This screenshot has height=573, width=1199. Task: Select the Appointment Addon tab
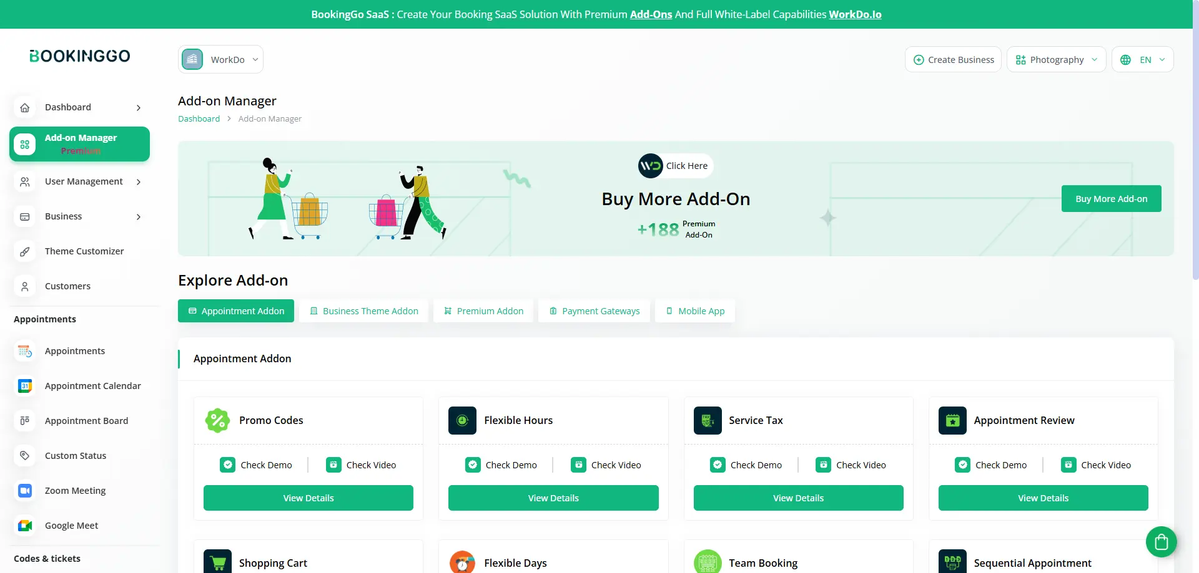click(x=236, y=311)
